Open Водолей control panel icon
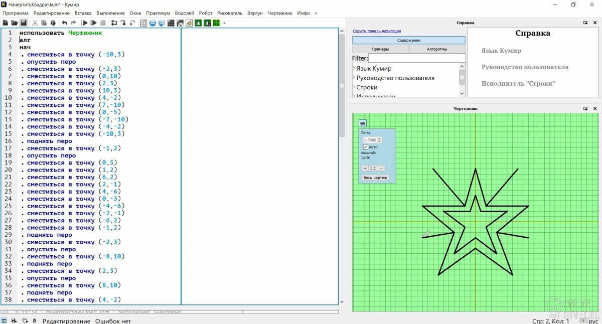Viewport: 602px width, 324px height. pos(162,23)
